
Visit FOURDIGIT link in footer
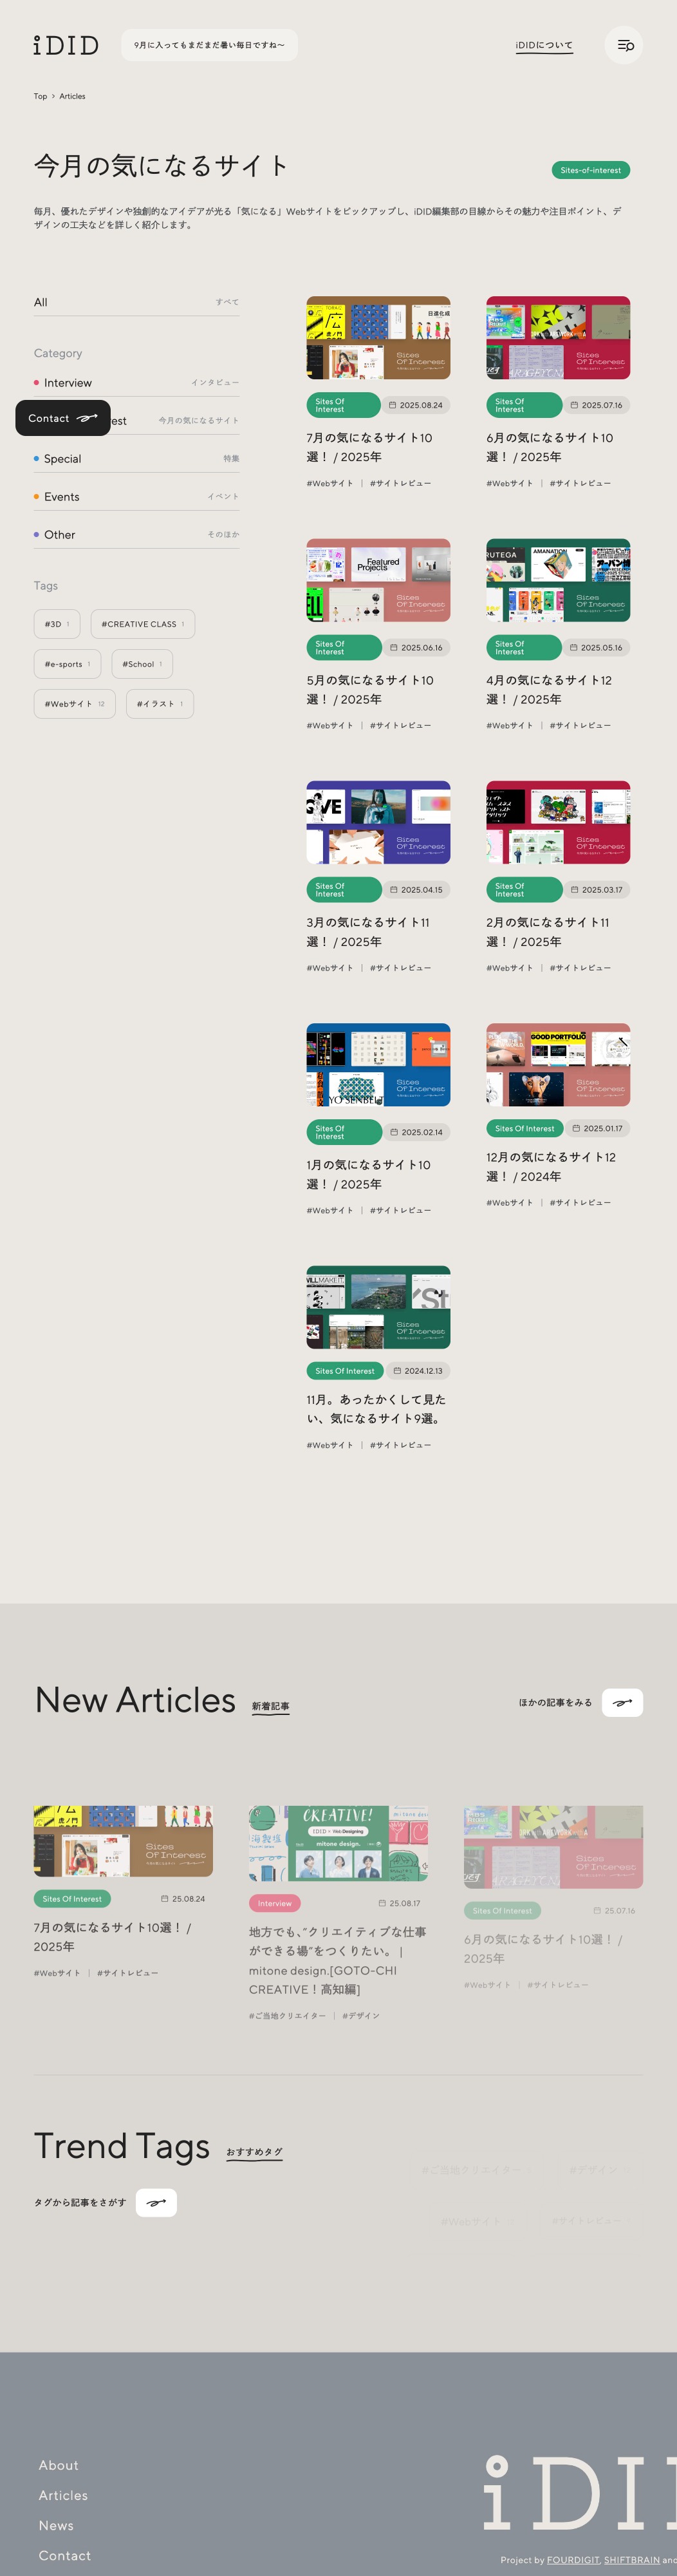(x=573, y=2560)
